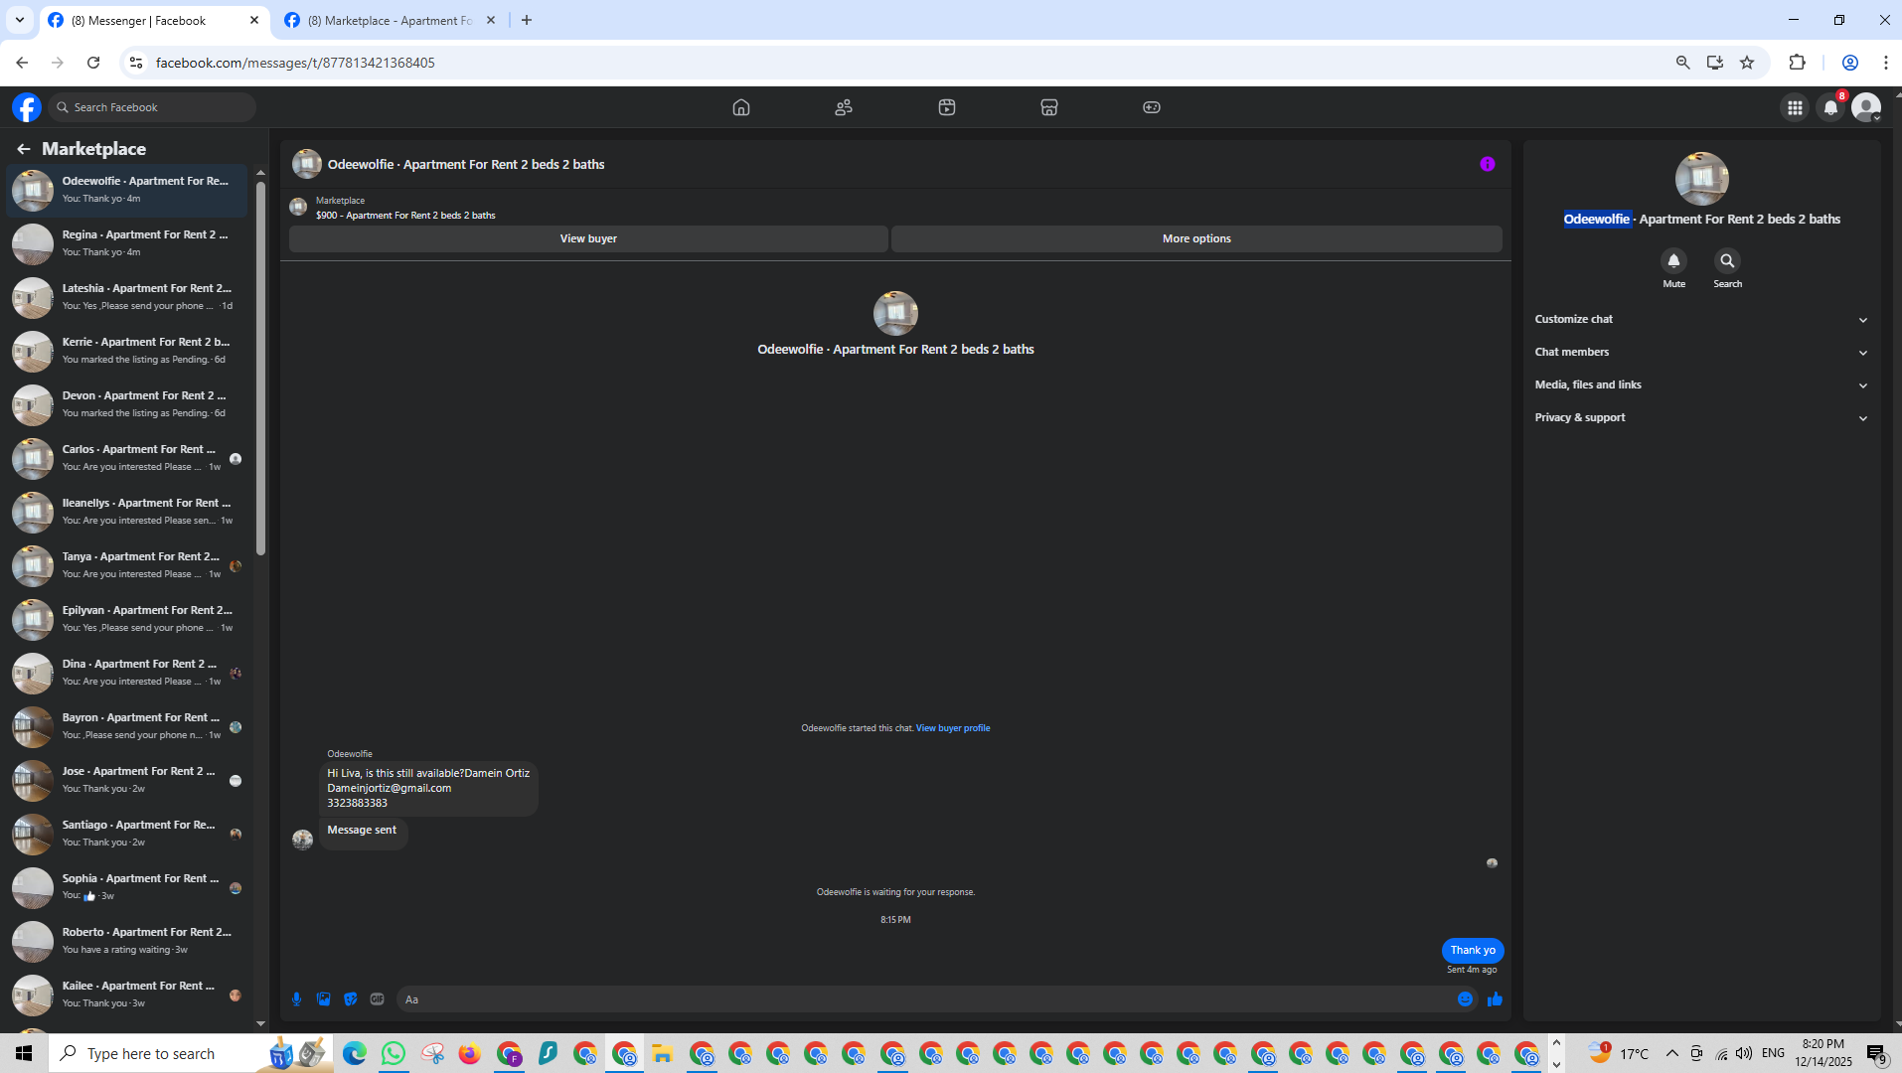
Task: Open the Chrome three-dot menu
Action: 1885,63
